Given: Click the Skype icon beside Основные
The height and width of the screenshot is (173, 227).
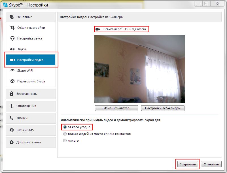Looking at the screenshot, I should pyautogui.click(x=12, y=17).
